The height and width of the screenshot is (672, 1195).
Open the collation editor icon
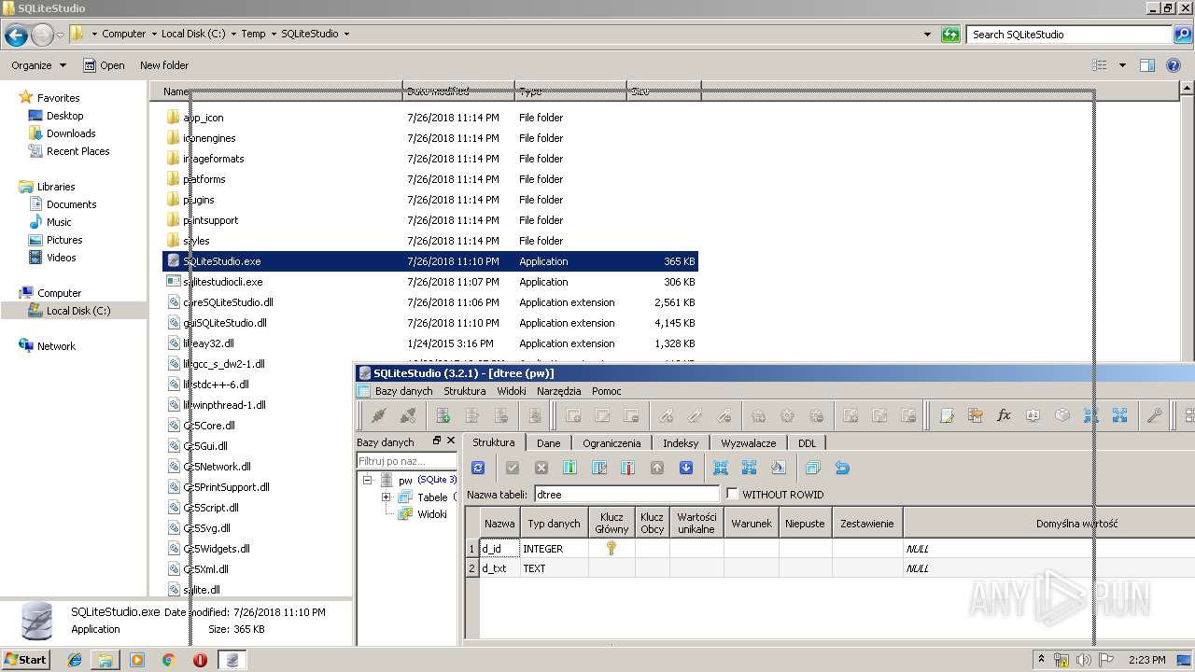(1033, 416)
